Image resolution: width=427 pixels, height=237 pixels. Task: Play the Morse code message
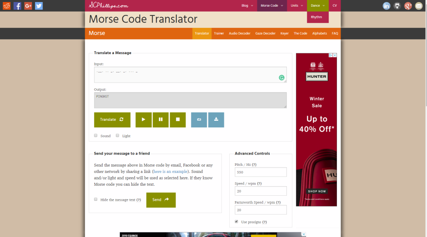pyautogui.click(x=143, y=120)
